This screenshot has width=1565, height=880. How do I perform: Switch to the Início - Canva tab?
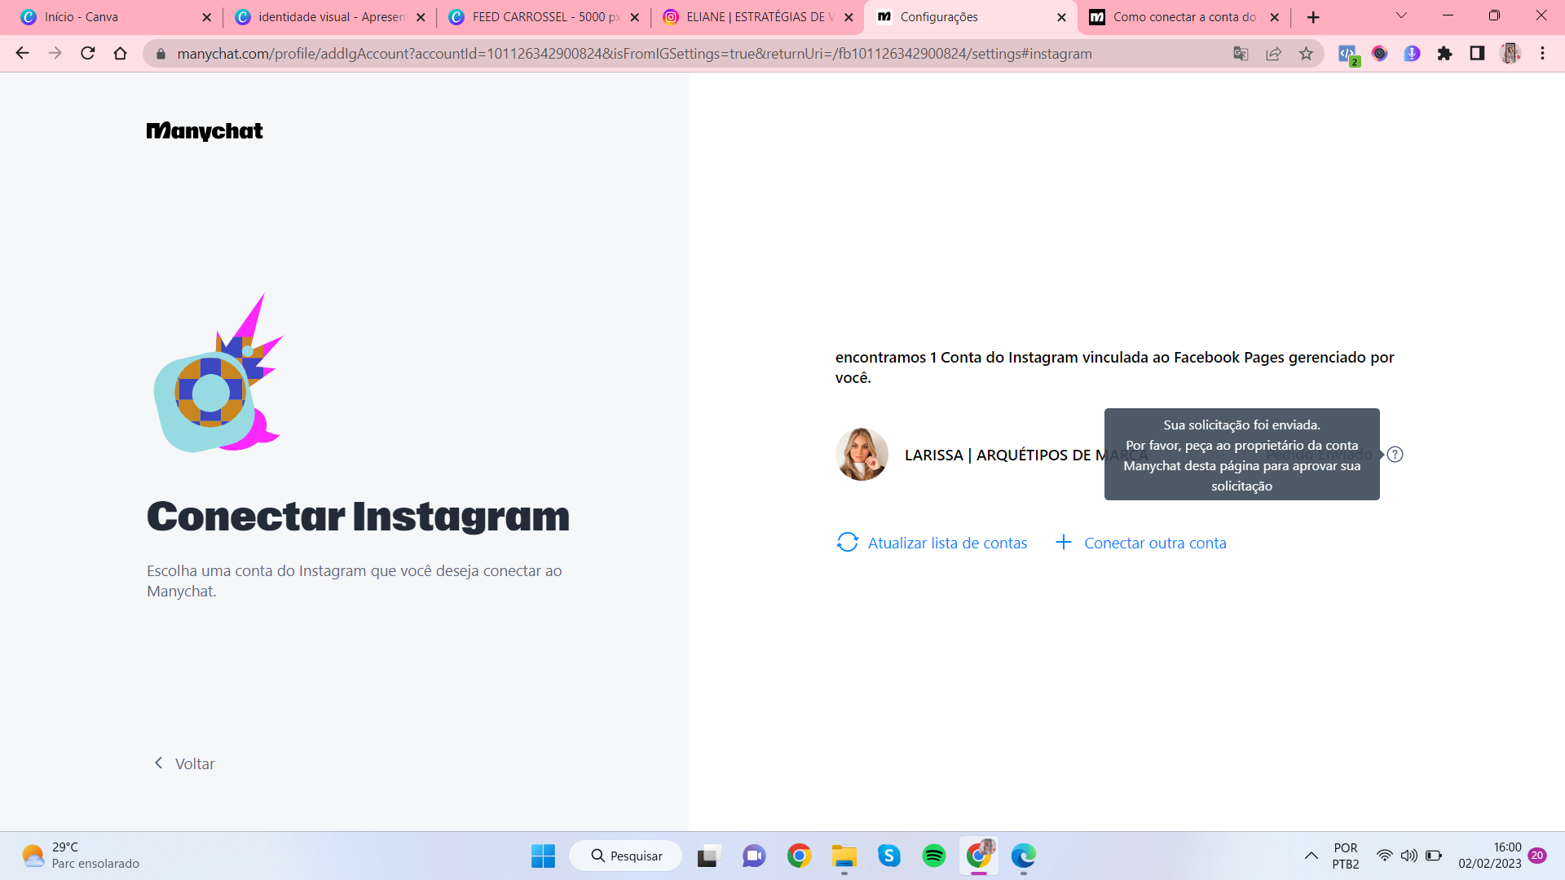tap(114, 17)
